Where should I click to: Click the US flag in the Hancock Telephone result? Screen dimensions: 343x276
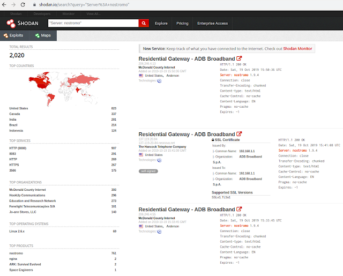pos(141,155)
